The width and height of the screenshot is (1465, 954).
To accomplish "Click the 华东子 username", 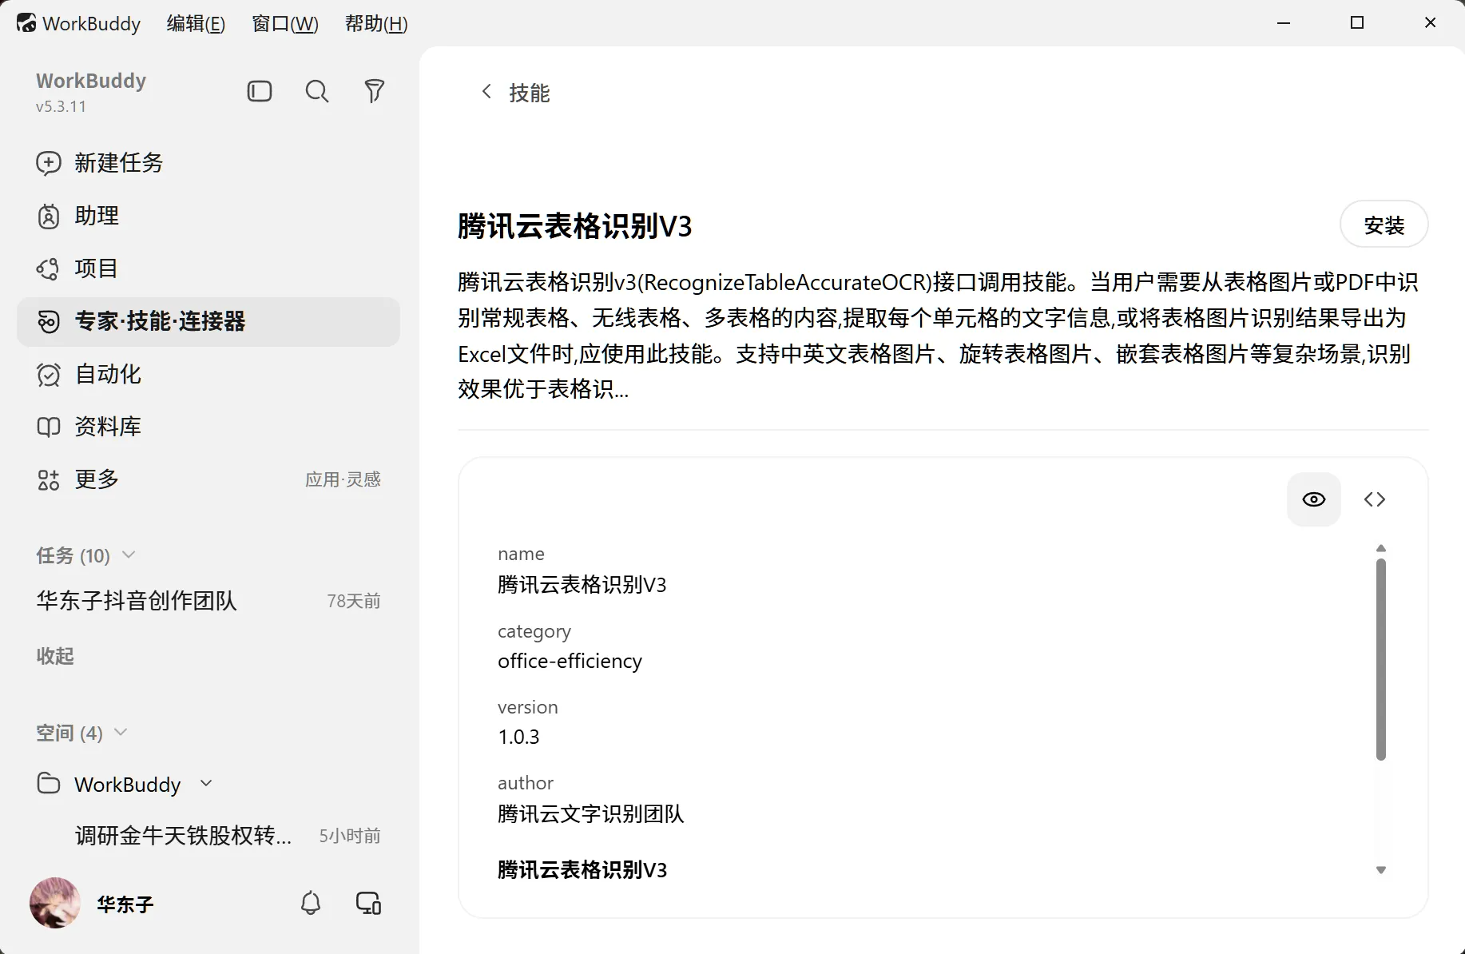I will coord(125,904).
